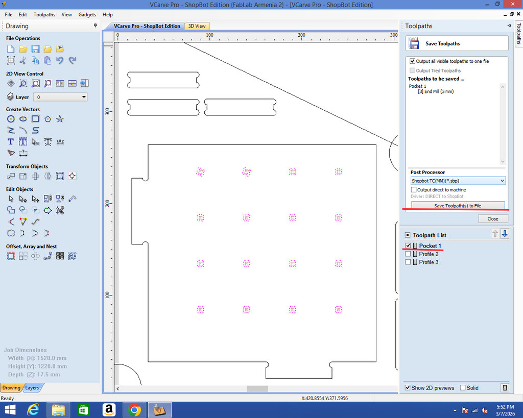Screen dimensions: 523x418
Task: Select the Draw Circle tool
Action: tap(11, 119)
